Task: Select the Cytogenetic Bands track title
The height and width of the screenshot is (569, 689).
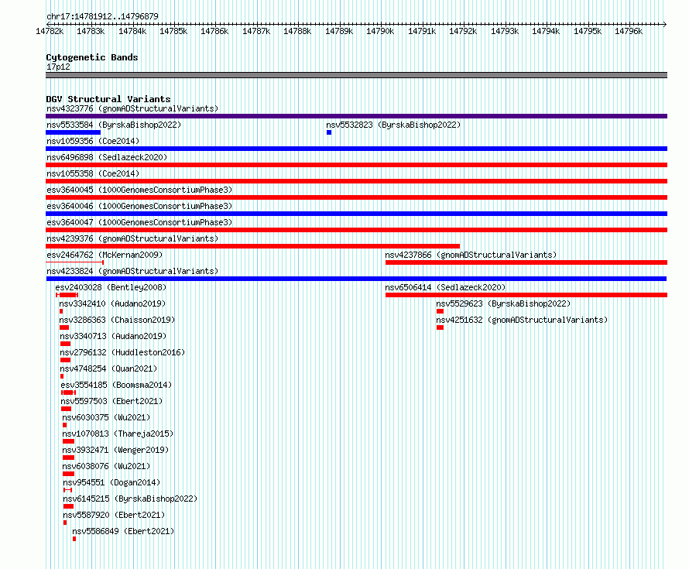Action: point(92,57)
